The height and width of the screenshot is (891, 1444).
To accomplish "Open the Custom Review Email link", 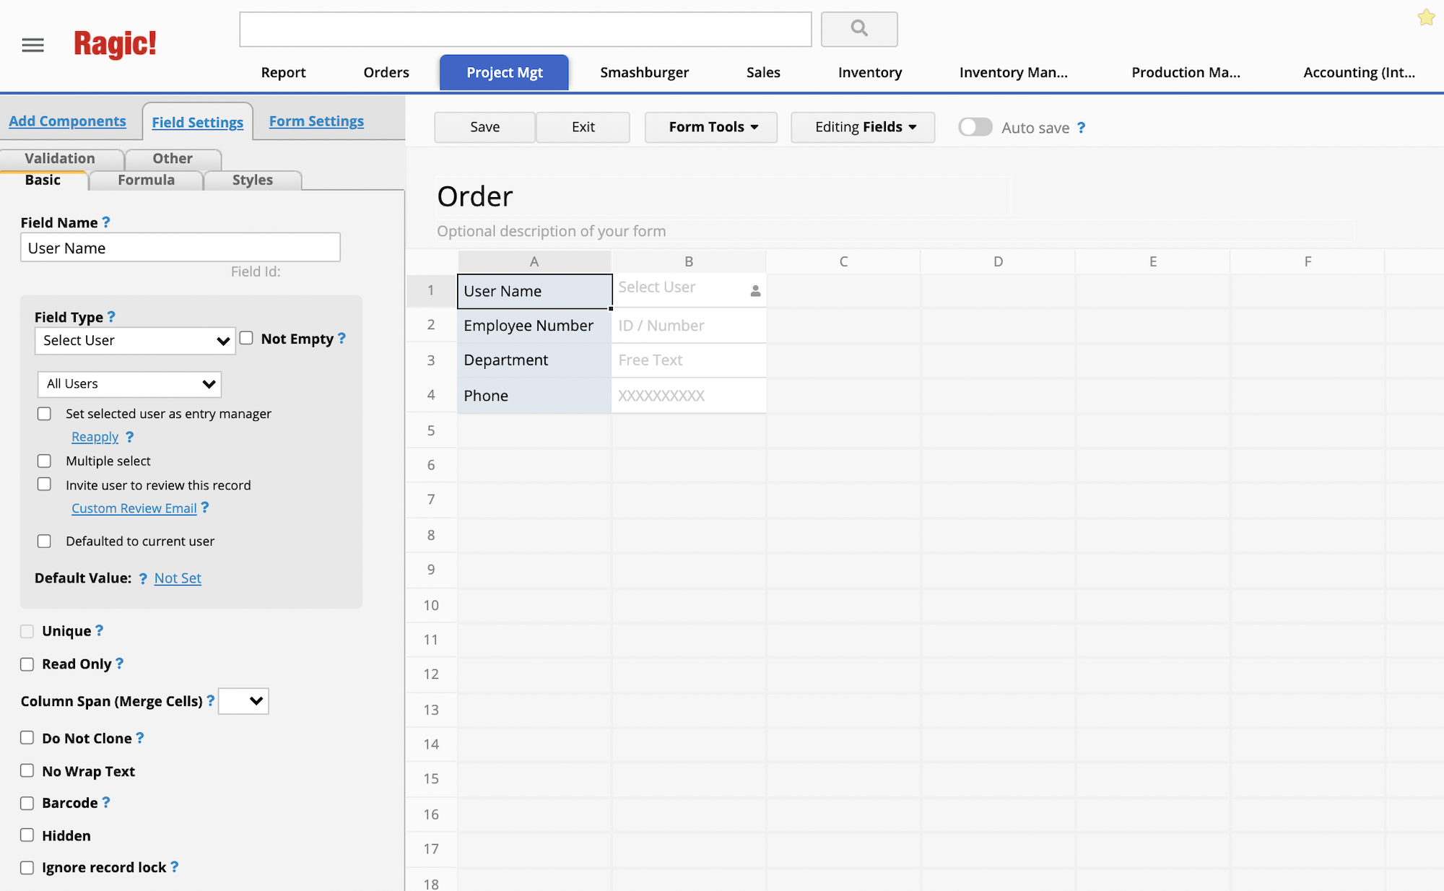I will tap(134, 508).
